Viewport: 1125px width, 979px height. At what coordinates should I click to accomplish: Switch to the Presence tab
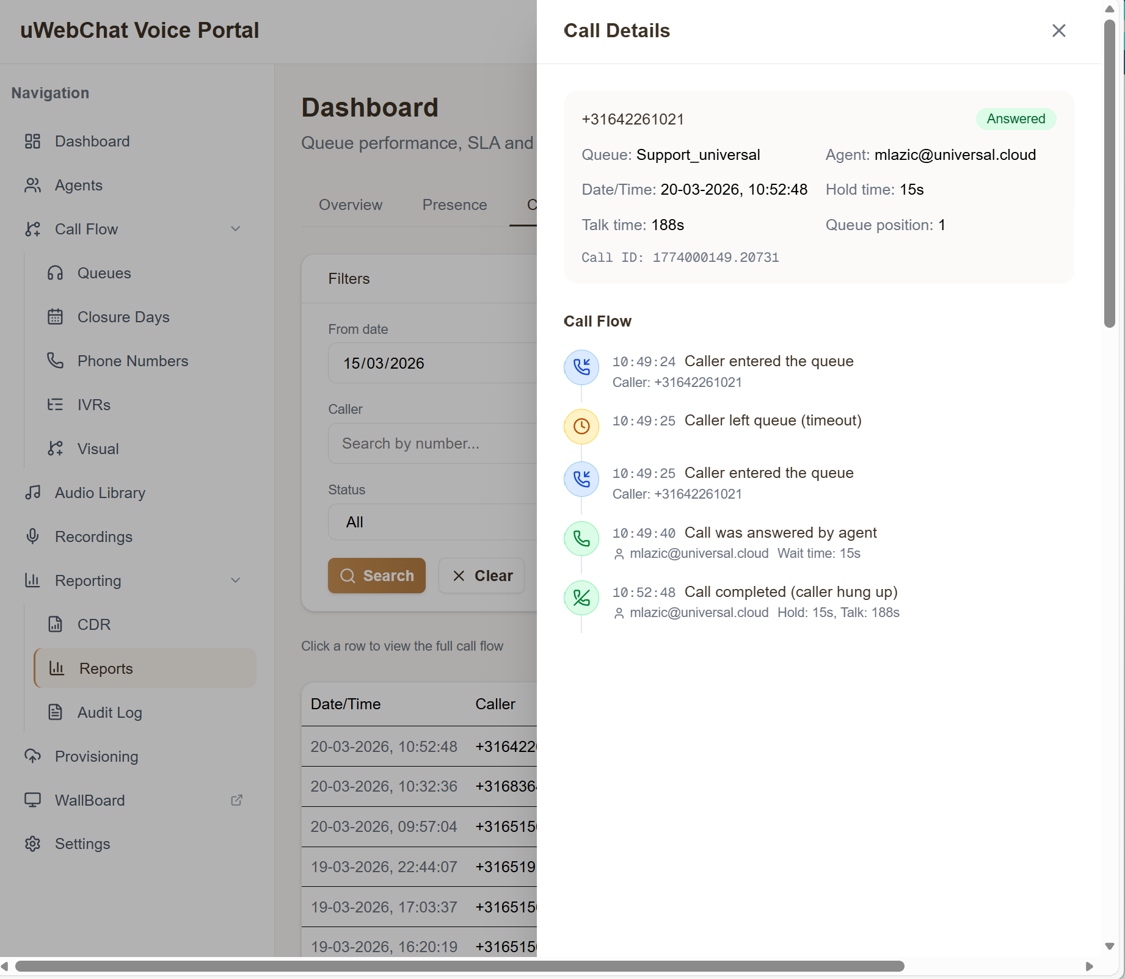click(454, 205)
